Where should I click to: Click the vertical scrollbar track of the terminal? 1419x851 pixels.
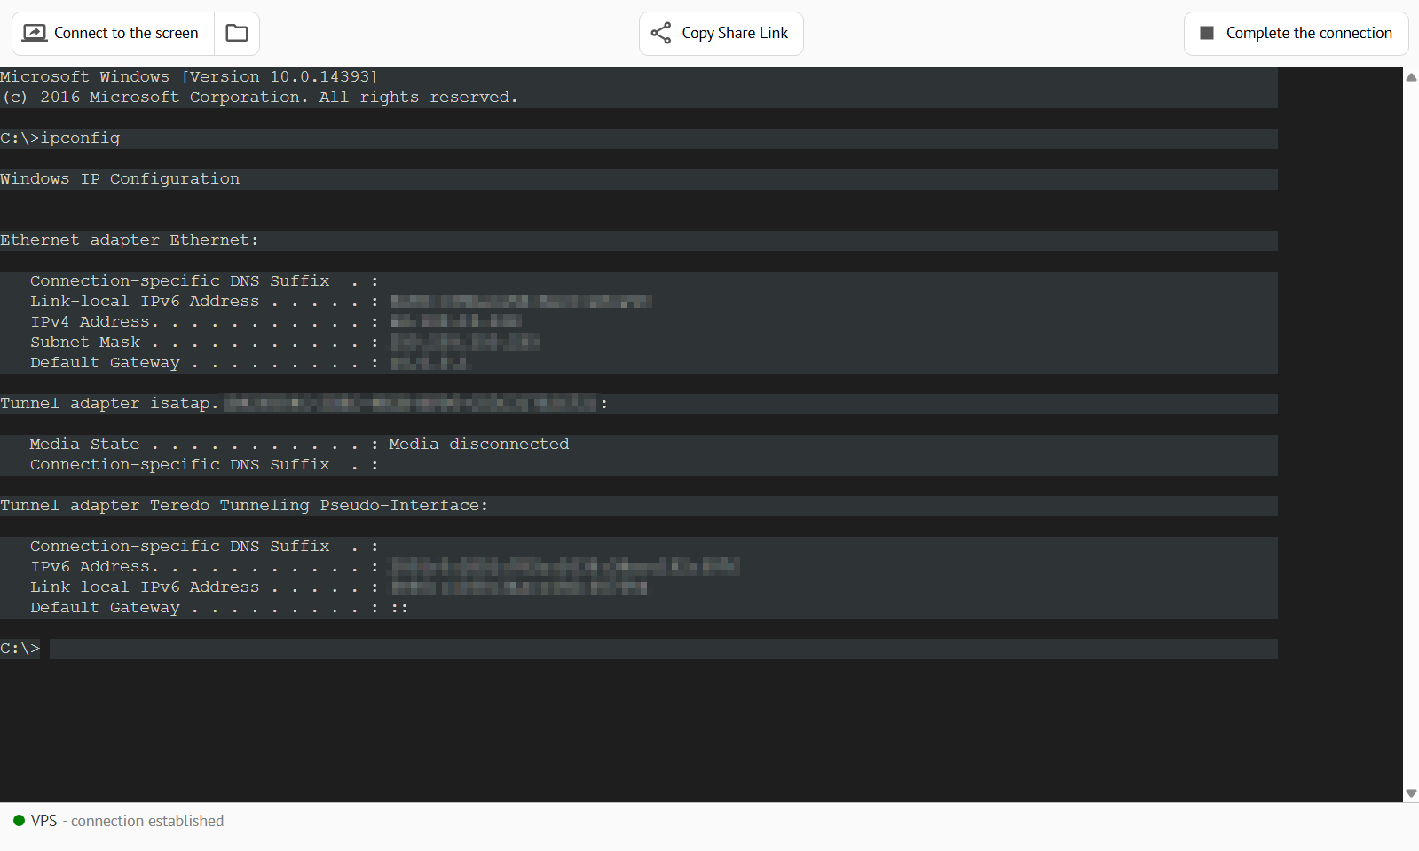[x=1411, y=435]
